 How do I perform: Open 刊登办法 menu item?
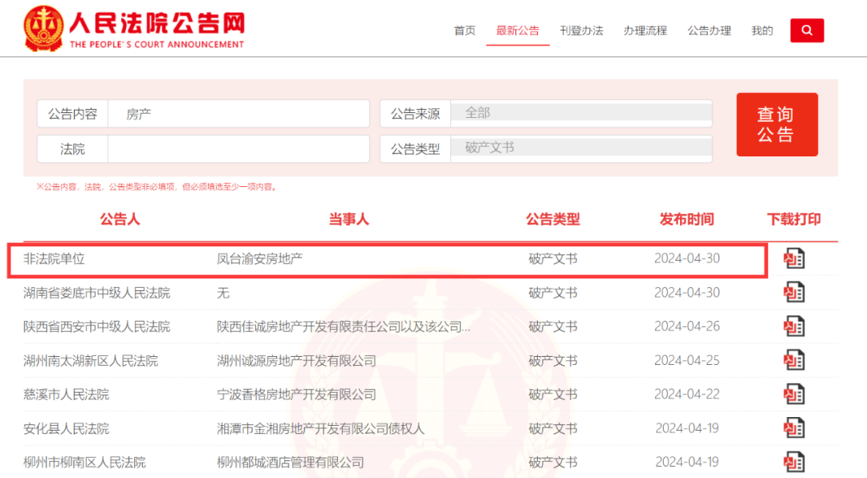click(x=581, y=30)
